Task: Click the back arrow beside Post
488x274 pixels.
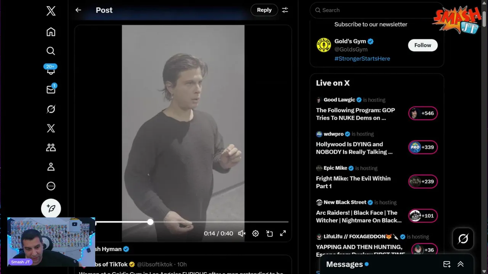Action: pyautogui.click(x=78, y=10)
